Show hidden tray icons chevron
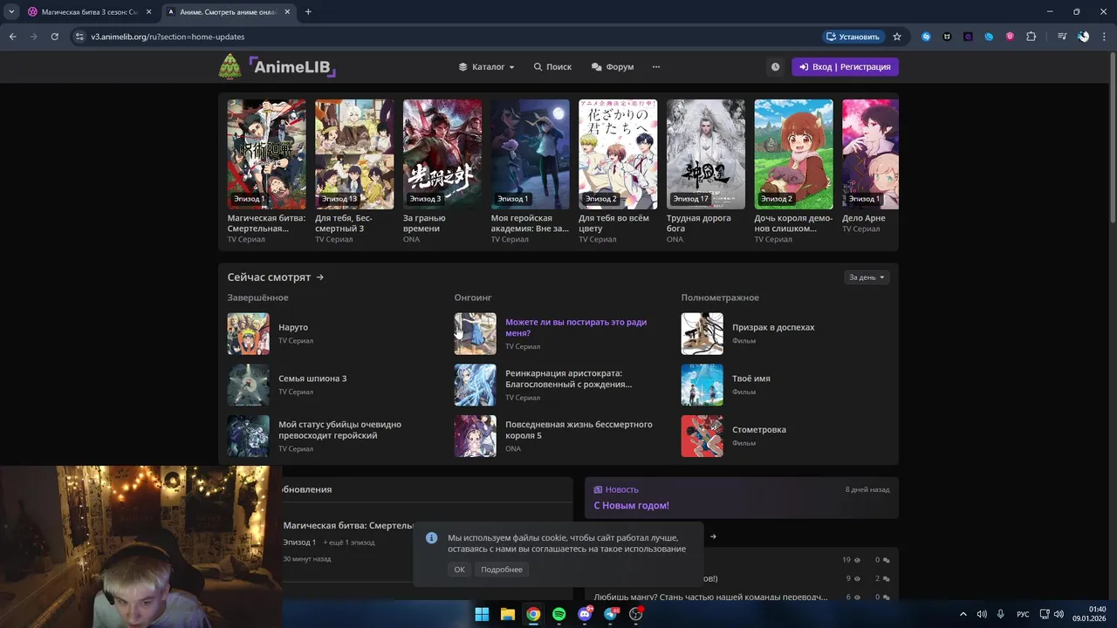 (963, 614)
